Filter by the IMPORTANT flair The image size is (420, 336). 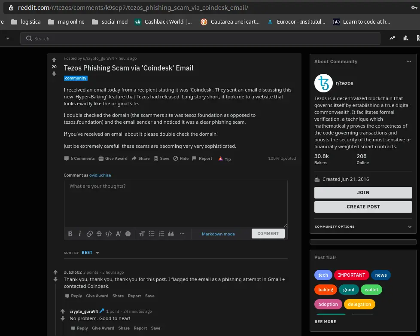point(351,275)
